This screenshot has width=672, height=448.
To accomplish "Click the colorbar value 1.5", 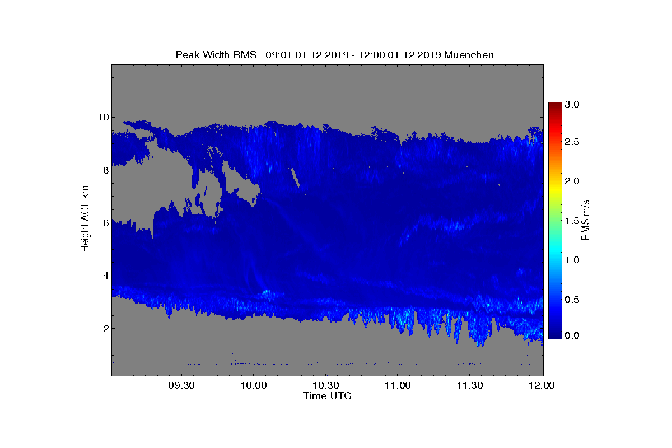I will coord(573,221).
